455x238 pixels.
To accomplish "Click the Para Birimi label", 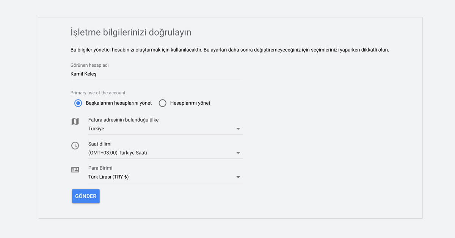I will pyautogui.click(x=100, y=168).
